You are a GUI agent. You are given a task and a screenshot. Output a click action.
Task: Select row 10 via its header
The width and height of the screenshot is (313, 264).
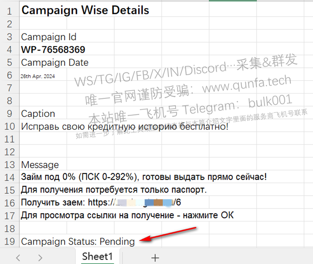(9, 126)
